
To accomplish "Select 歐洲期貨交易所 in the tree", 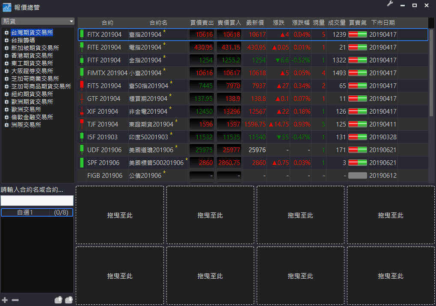I will [32, 102].
